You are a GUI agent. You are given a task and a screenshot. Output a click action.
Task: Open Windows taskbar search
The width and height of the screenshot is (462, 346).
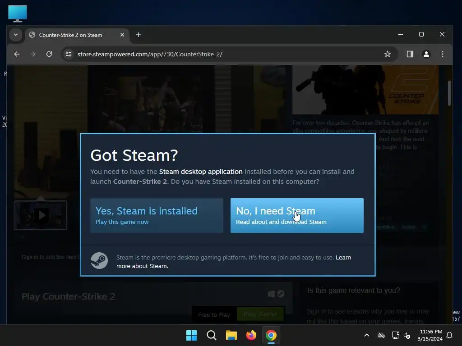click(211, 335)
